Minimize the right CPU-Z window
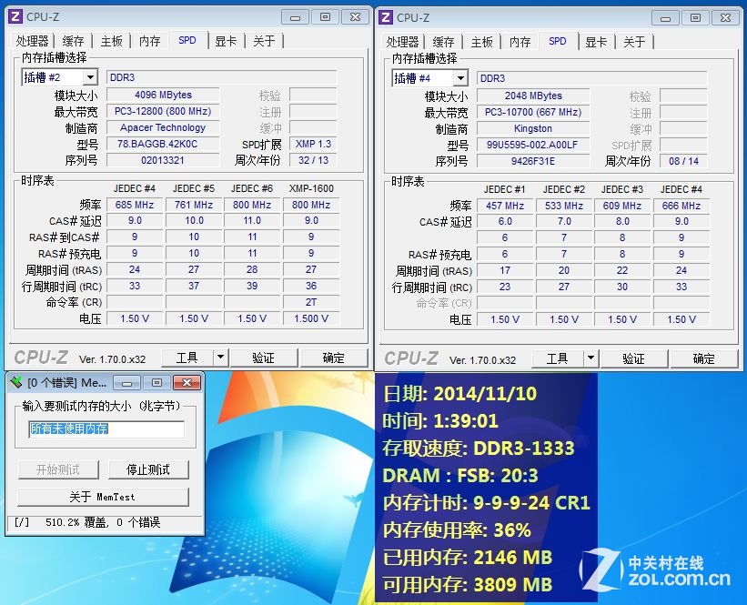 pos(665,18)
